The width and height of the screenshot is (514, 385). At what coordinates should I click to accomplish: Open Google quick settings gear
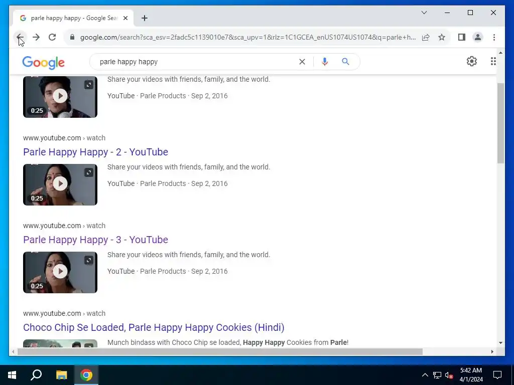pyautogui.click(x=471, y=61)
